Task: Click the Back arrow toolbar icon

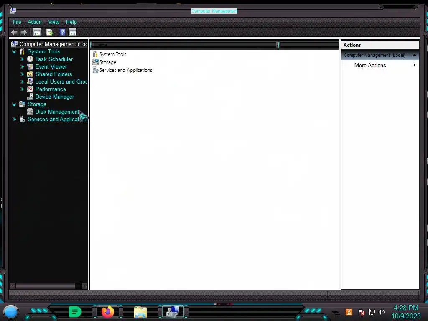Action: click(x=14, y=33)
